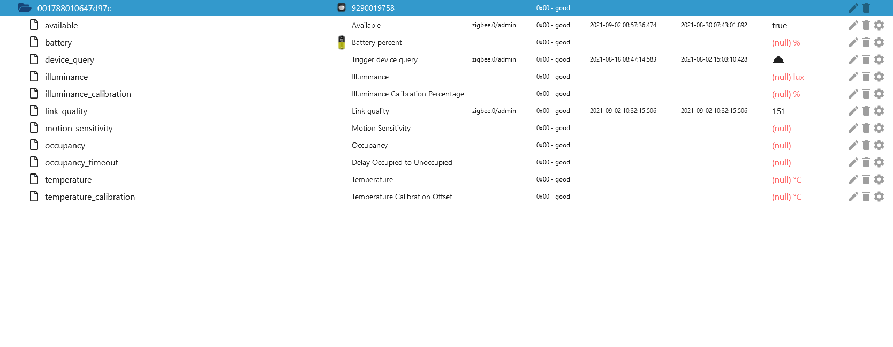Click '(null) °C' value in temperature row
Screen dimensions: 893x347
pos(787,180)
